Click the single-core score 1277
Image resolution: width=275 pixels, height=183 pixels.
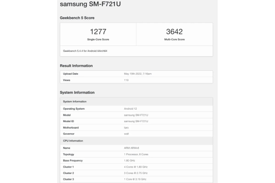tap(98, 31)
